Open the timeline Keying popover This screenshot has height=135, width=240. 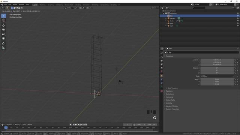click(18, 125)
